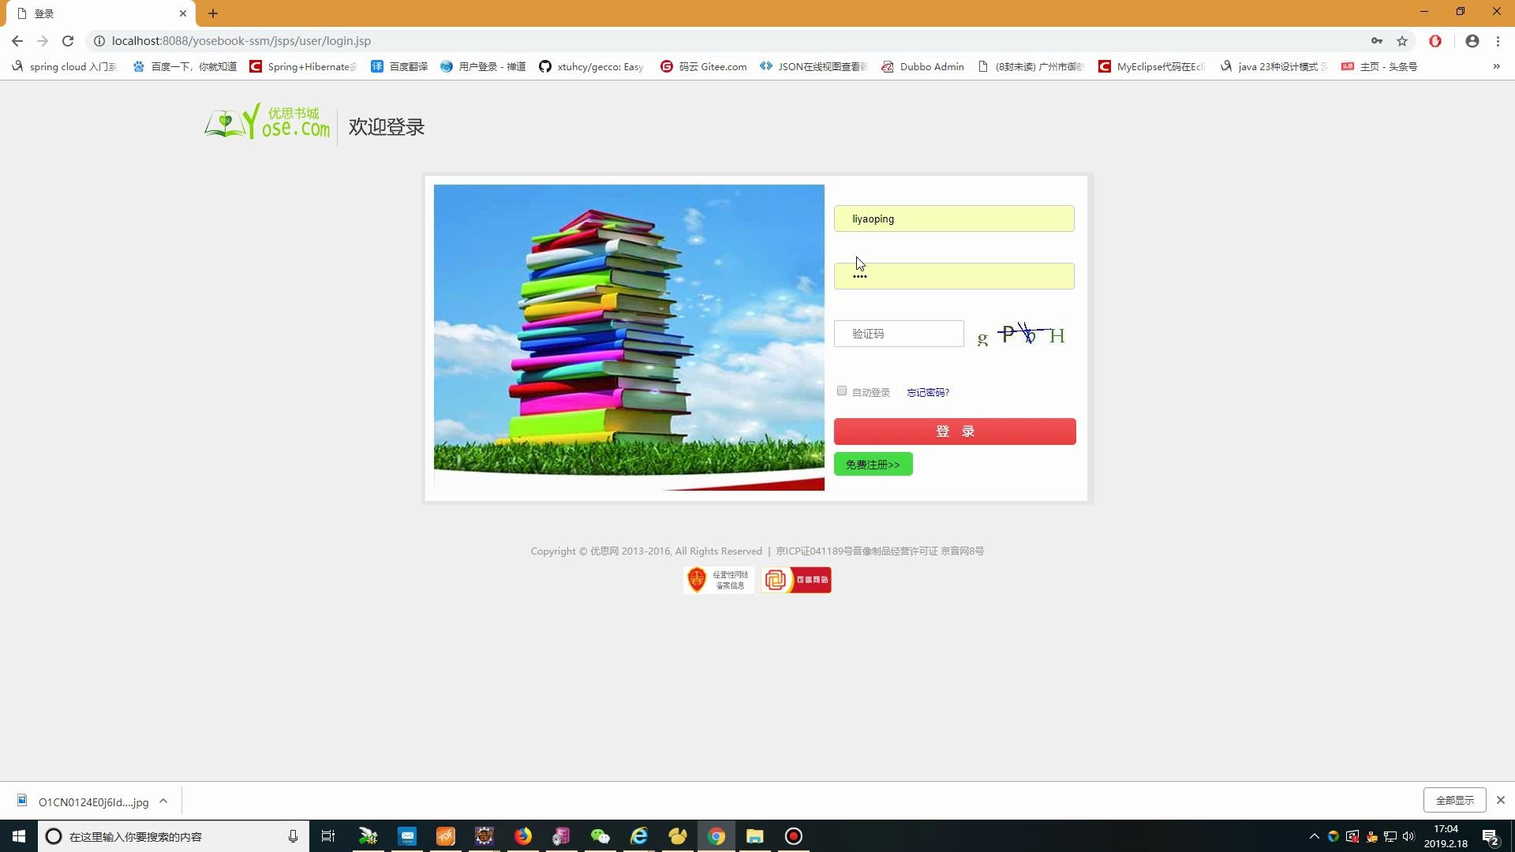1515x852 pixels.
Task: Open the Java EE IDE in taskbar
Action: [484, 836]
